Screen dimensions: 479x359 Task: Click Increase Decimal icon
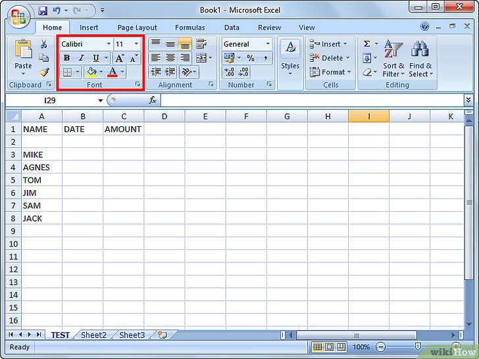click(229, 72)
